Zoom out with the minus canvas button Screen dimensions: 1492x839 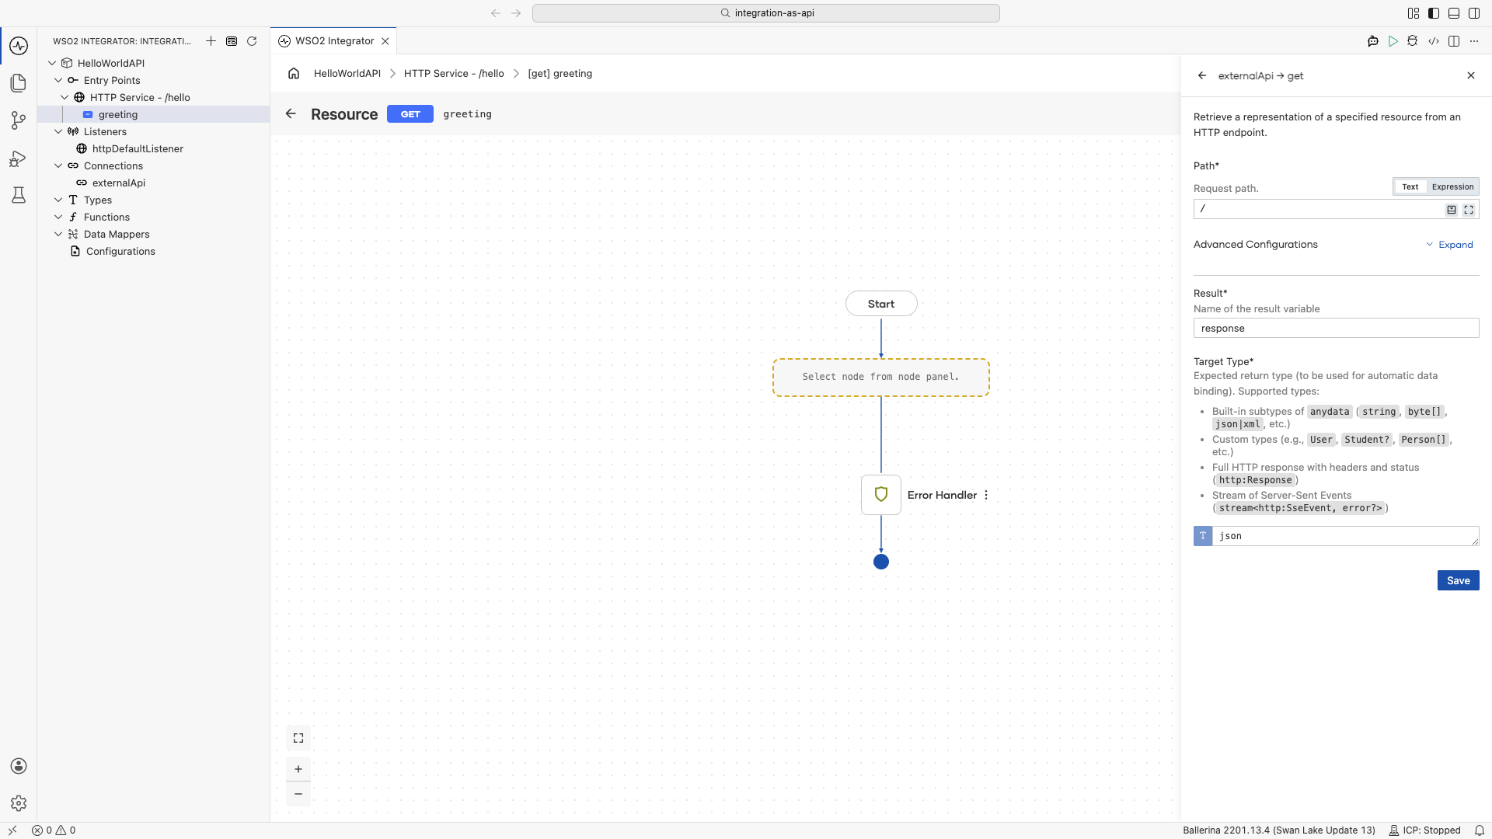pyautogui.click(x=298, y=794)
